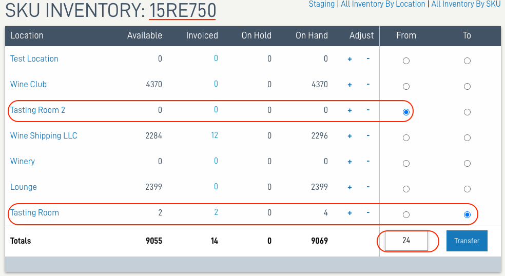Open All Inventory By Location
Screen dimensions: 505x276
click(x=383, y=4)
